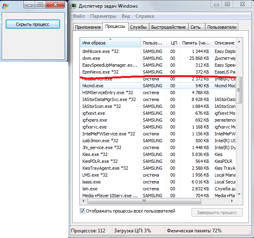Maximize the small "Скрыть процесс" window
Screen dimensions: 254x238
click(x=40, y=5)
